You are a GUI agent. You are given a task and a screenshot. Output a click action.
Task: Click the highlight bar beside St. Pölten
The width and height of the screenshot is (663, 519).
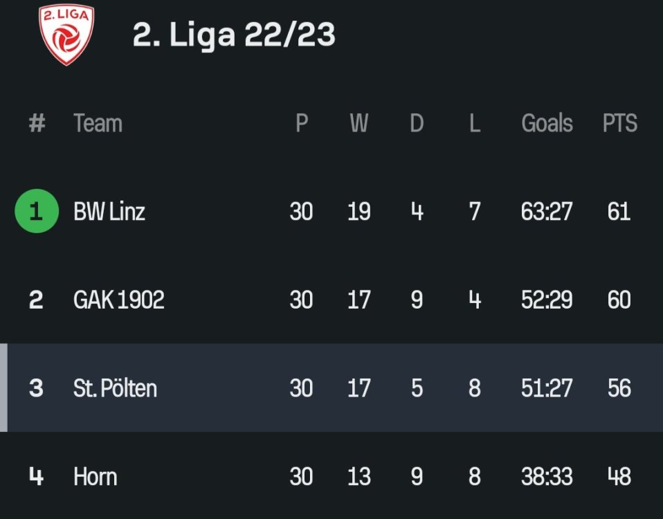pos(3,388)
